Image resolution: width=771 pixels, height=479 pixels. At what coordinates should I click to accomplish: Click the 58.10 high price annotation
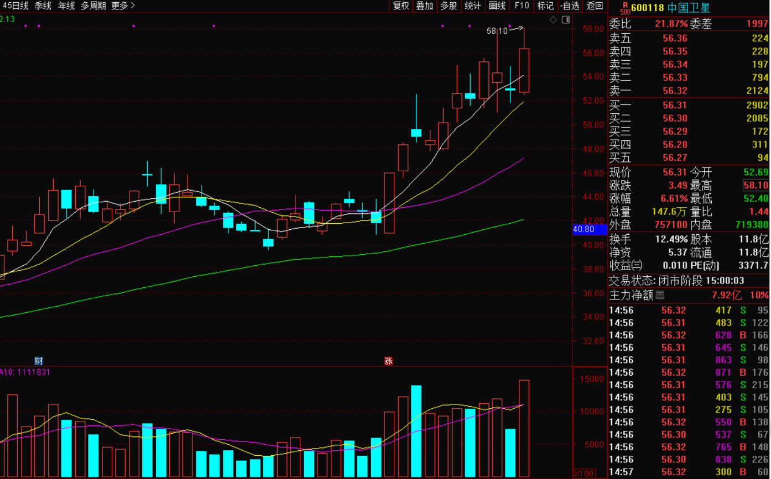point(497,31)
